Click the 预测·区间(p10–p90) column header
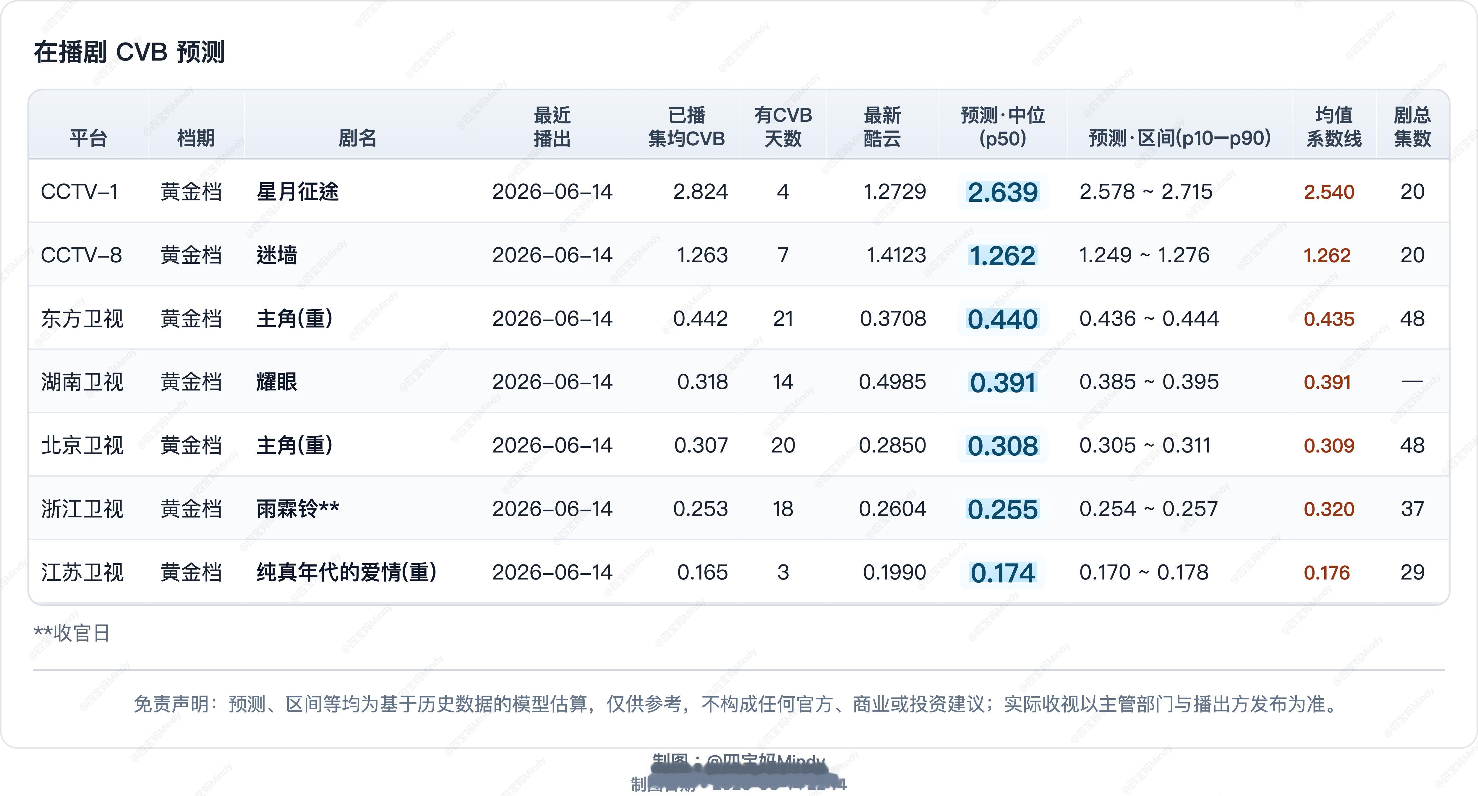The image size is (1478, 796). point(1180,138)
